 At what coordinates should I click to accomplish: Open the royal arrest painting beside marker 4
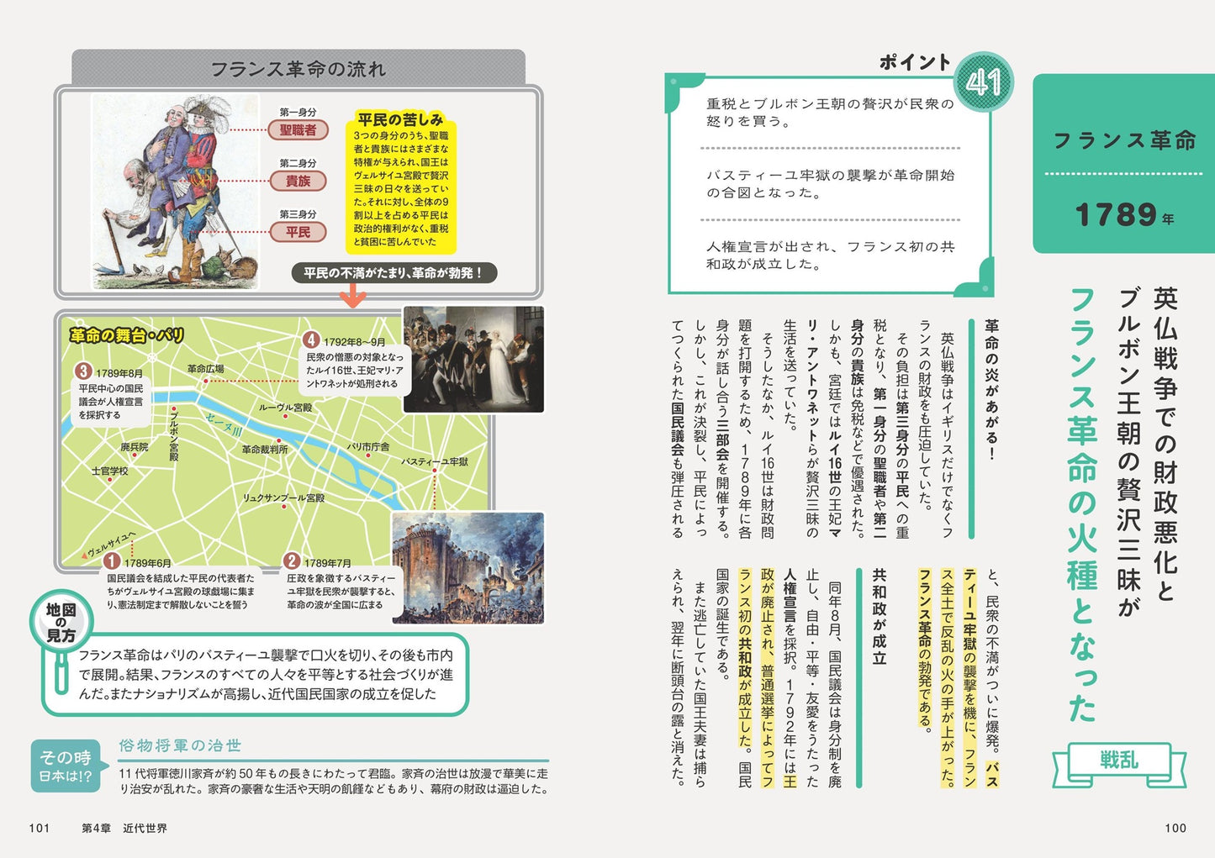473,360
